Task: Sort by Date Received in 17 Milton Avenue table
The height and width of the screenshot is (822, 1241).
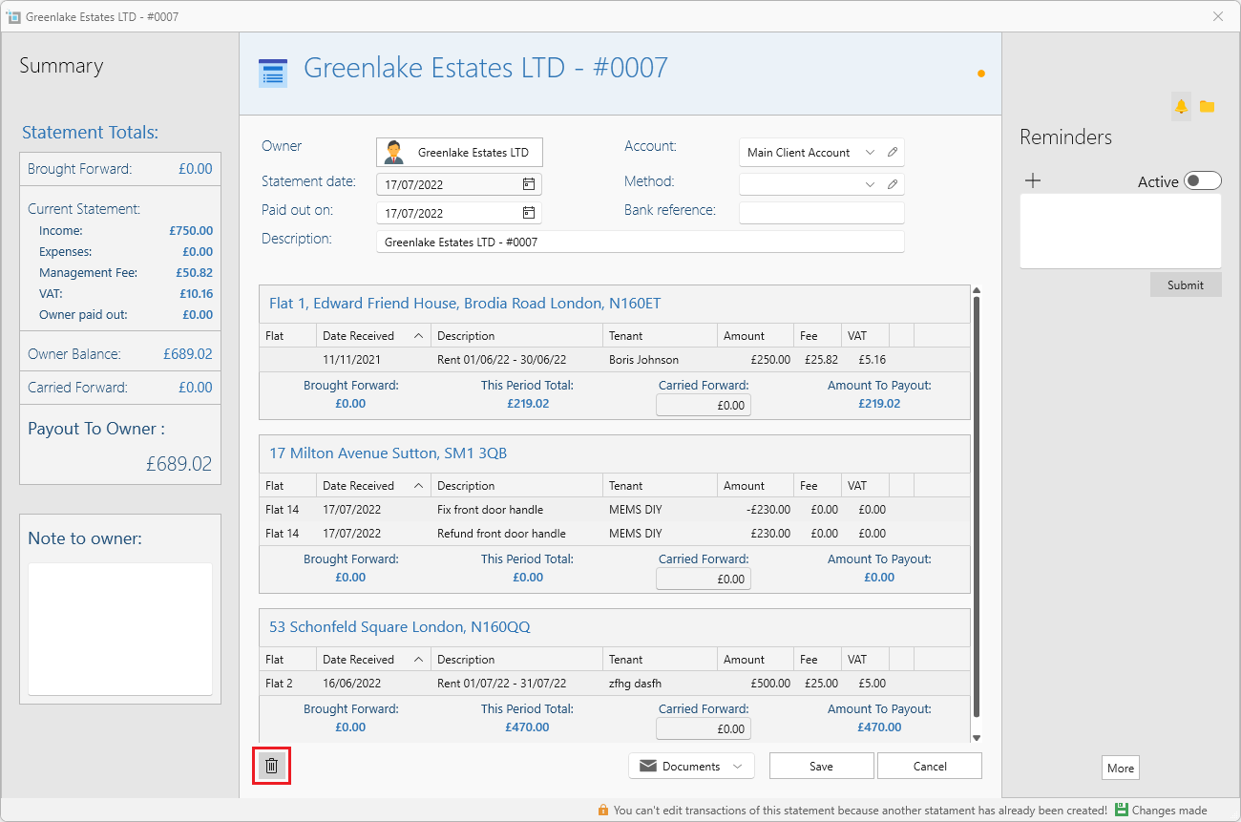Action: [x=373, y=485]
